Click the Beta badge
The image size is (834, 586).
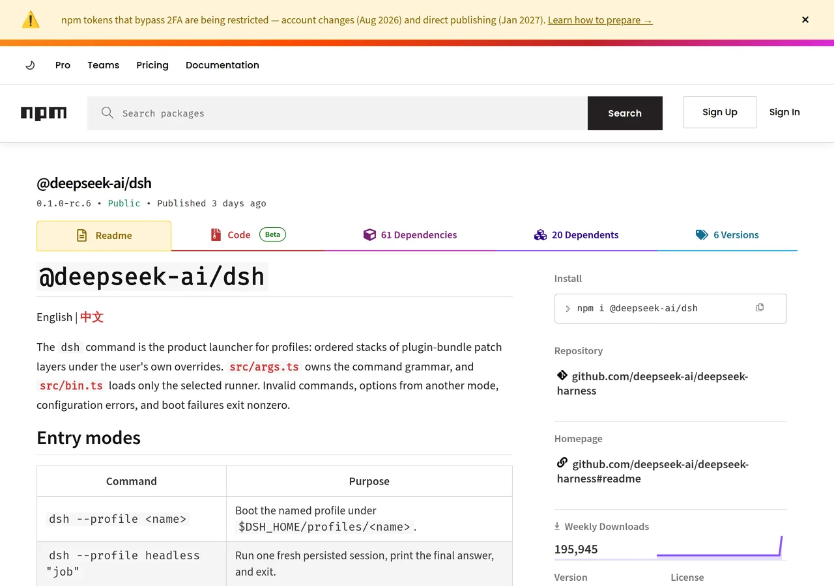coord(272,234)
